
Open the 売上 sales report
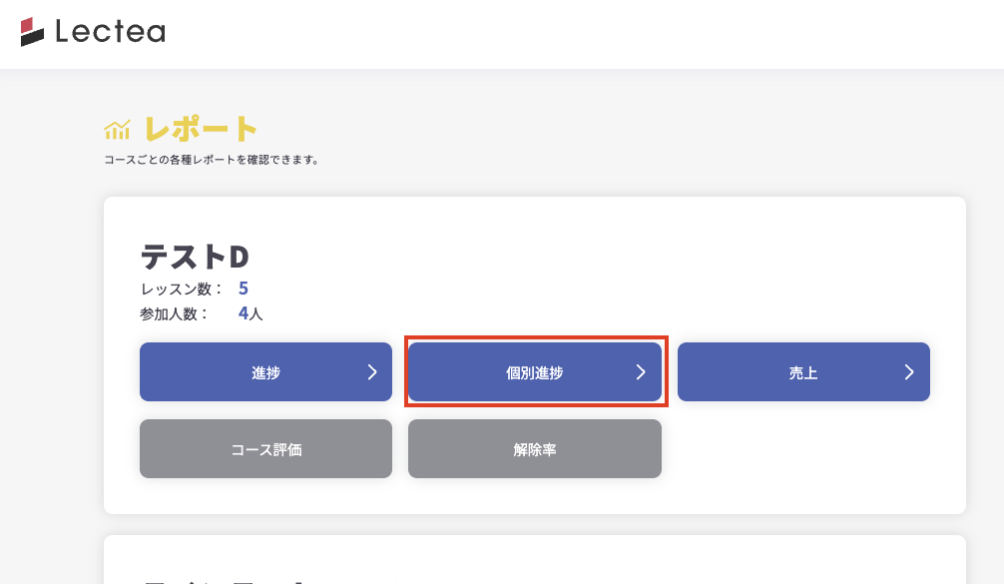[x=802, y=372]
